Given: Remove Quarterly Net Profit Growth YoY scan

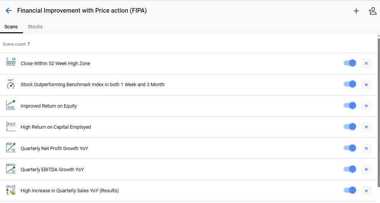Looking at the screenshot, I should pos(366,148).
